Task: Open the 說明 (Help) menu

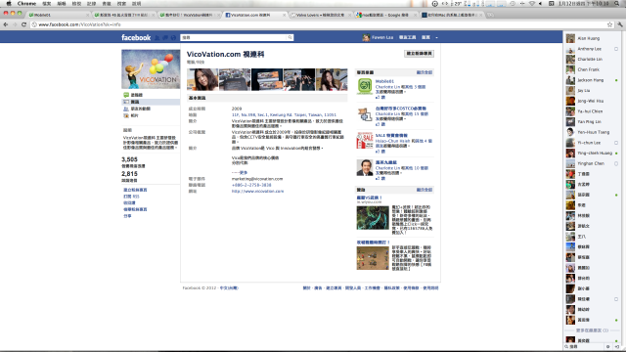Action: click(137, 3)
